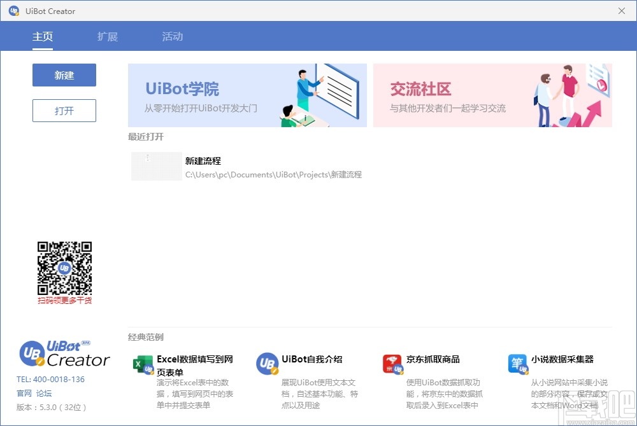Screen dimensions: 637x426
Task: Click the QR code image
Action: [x=64, y=268]
